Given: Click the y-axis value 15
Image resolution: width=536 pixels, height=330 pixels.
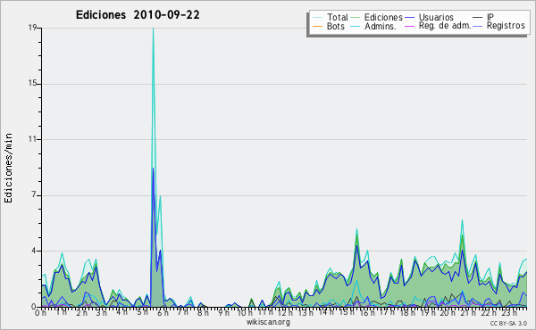Looking at the screenshot, I should tap(32, 84).
